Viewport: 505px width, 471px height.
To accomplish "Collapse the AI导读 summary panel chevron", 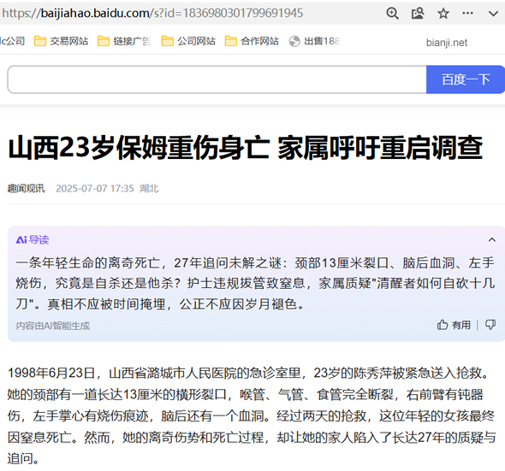I will [492, 239].
